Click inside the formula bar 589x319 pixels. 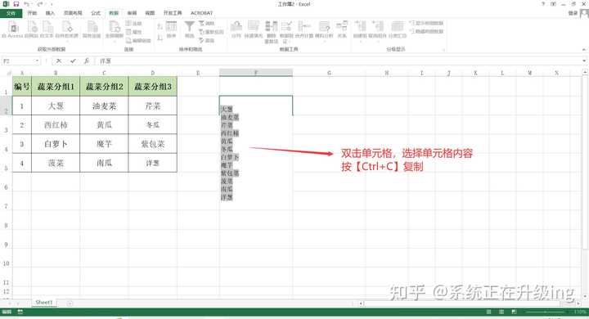(x=338, y=61)
